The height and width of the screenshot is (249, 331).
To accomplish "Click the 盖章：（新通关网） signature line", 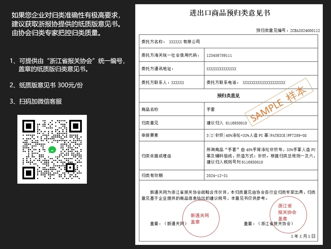I will point(168,224).
